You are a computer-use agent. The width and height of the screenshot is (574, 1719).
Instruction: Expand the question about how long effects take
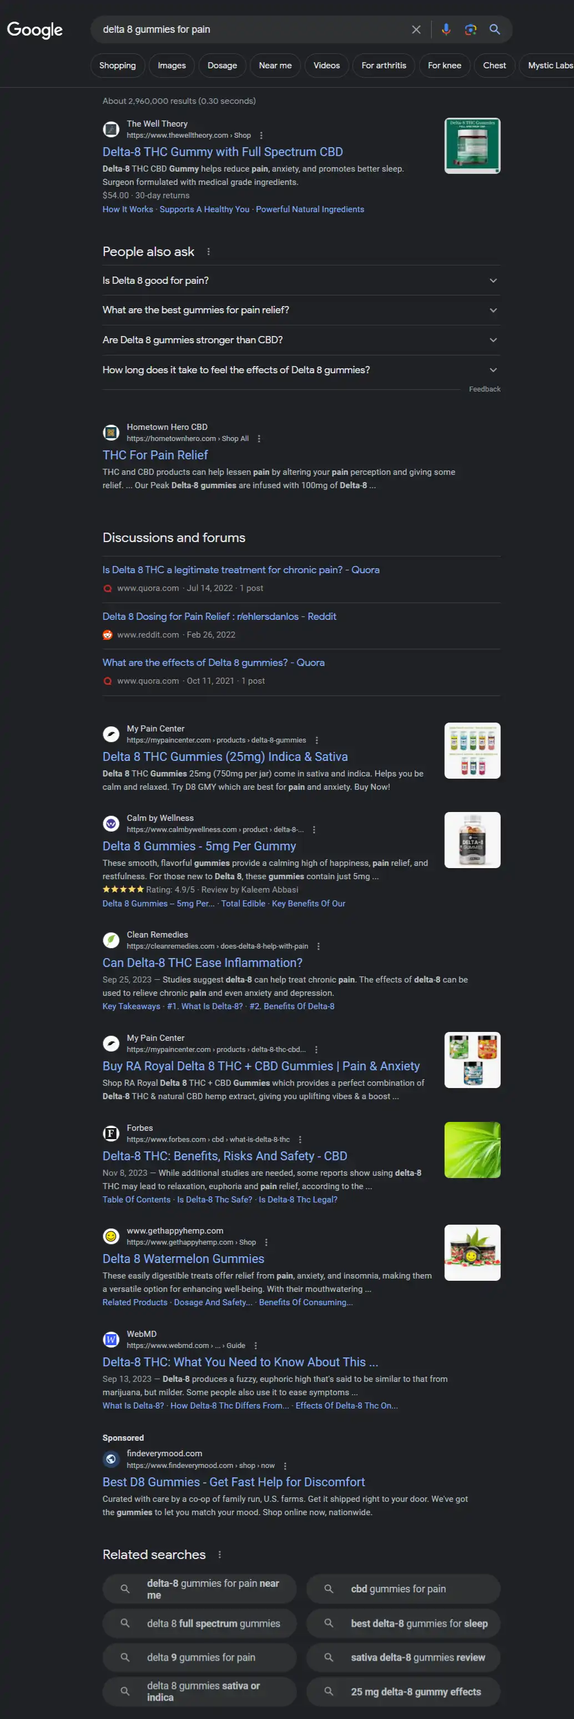point(301,370)
